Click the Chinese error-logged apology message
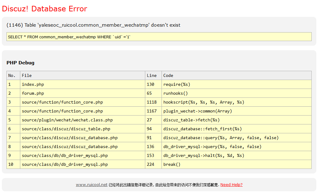 pyautogui.click(x=164, y=185)
